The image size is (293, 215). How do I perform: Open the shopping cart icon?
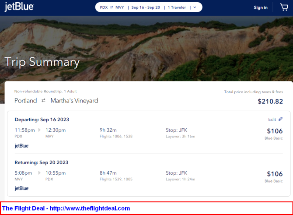(284, 7)
